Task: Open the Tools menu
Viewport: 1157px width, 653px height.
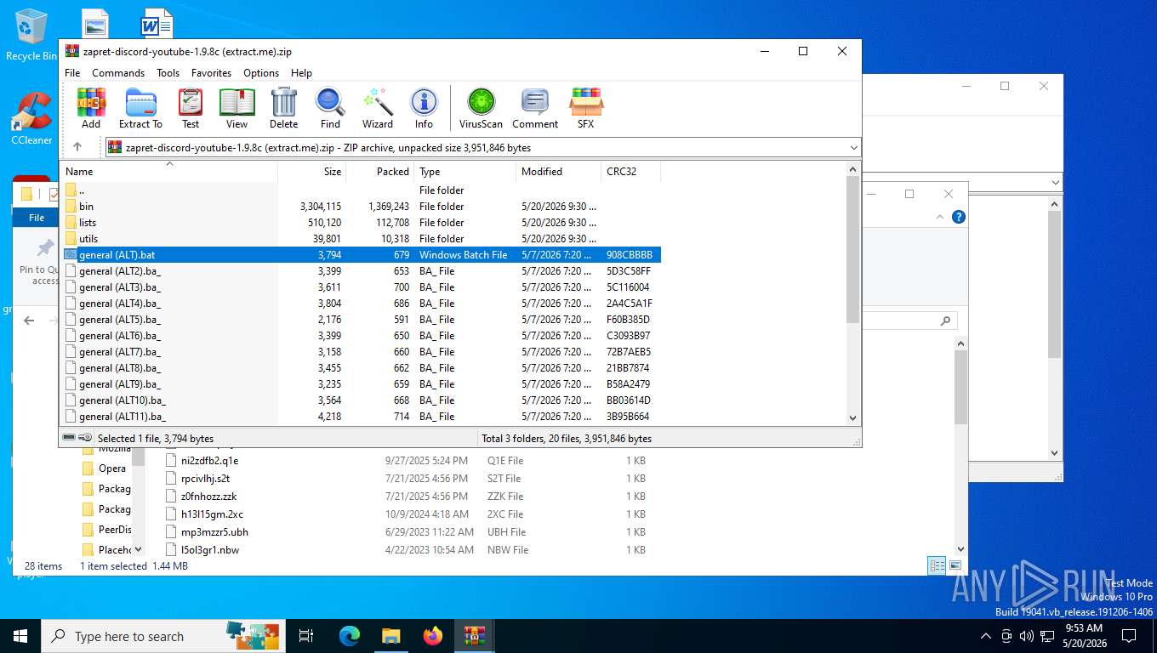Action: [168, 73]
